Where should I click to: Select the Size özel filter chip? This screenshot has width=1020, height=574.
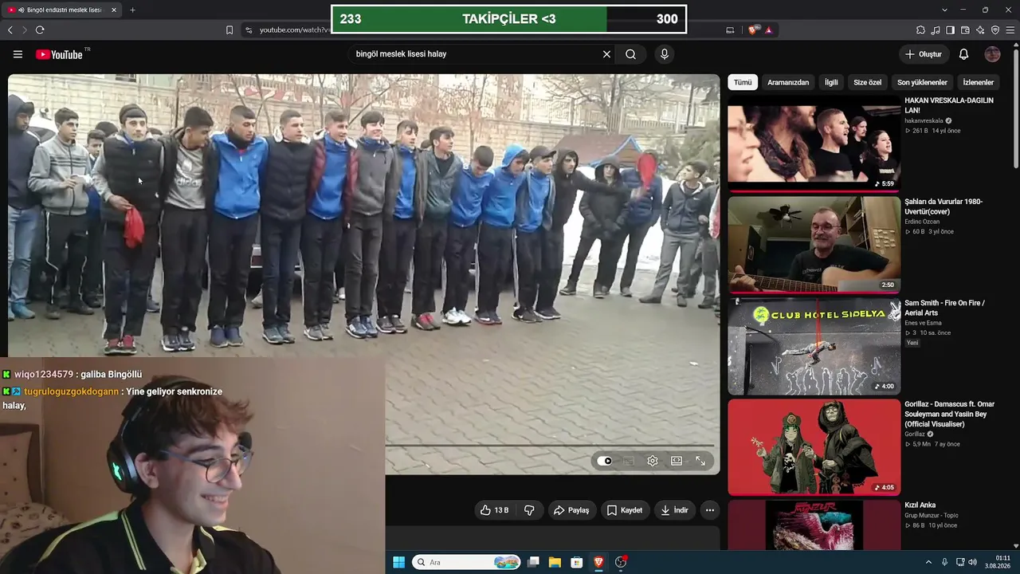point(868,82)
